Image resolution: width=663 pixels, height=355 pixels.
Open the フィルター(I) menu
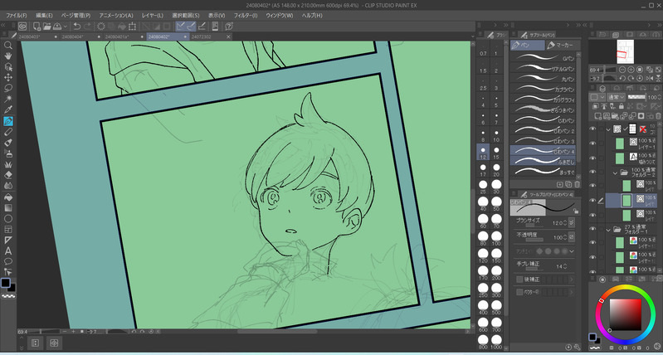point(246,15)
